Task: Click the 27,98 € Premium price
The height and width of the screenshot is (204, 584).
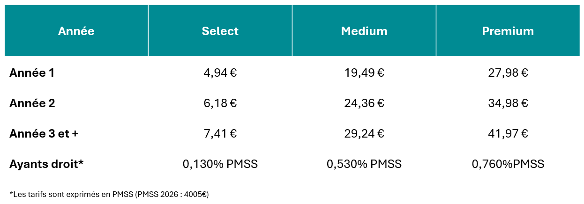Action: click(508, 73)
